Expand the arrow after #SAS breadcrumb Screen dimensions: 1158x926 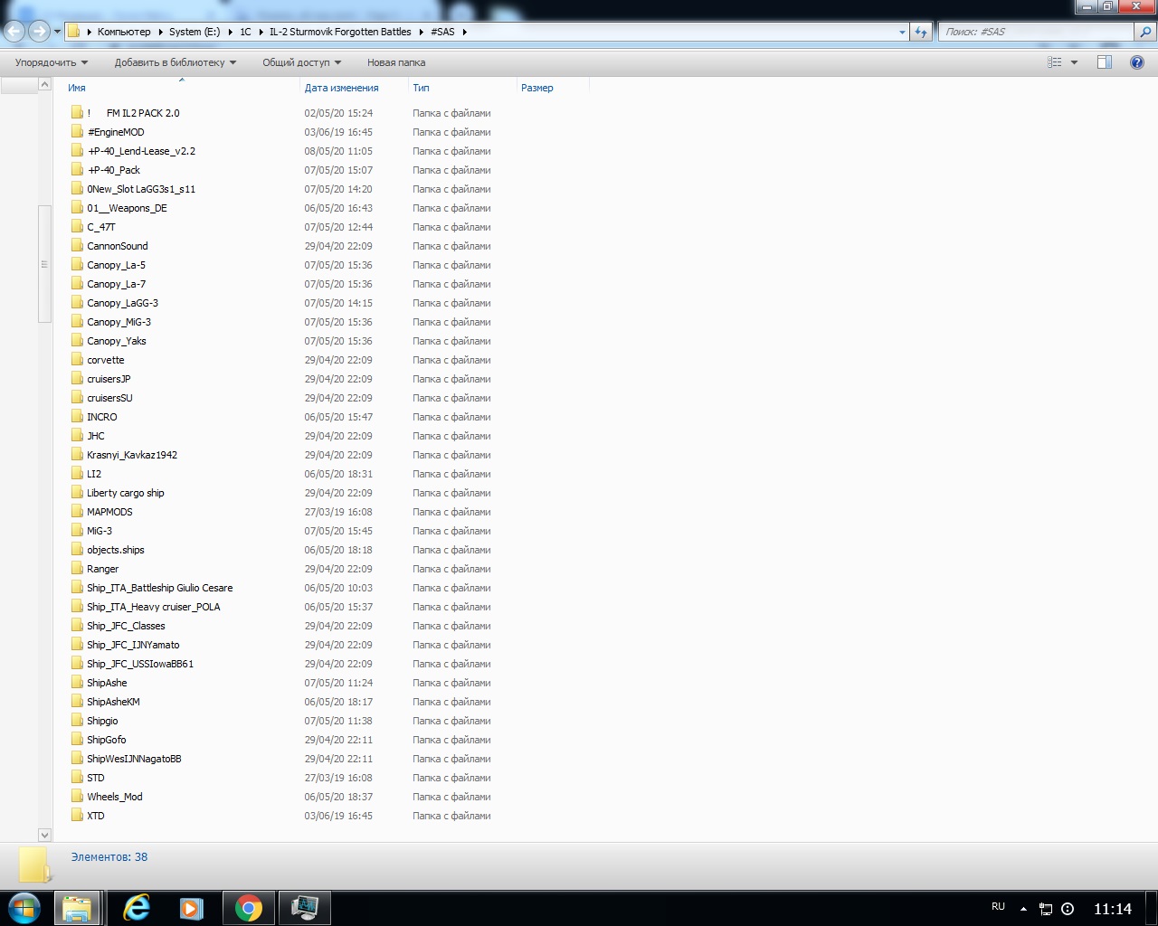click(x=464, y=32)
